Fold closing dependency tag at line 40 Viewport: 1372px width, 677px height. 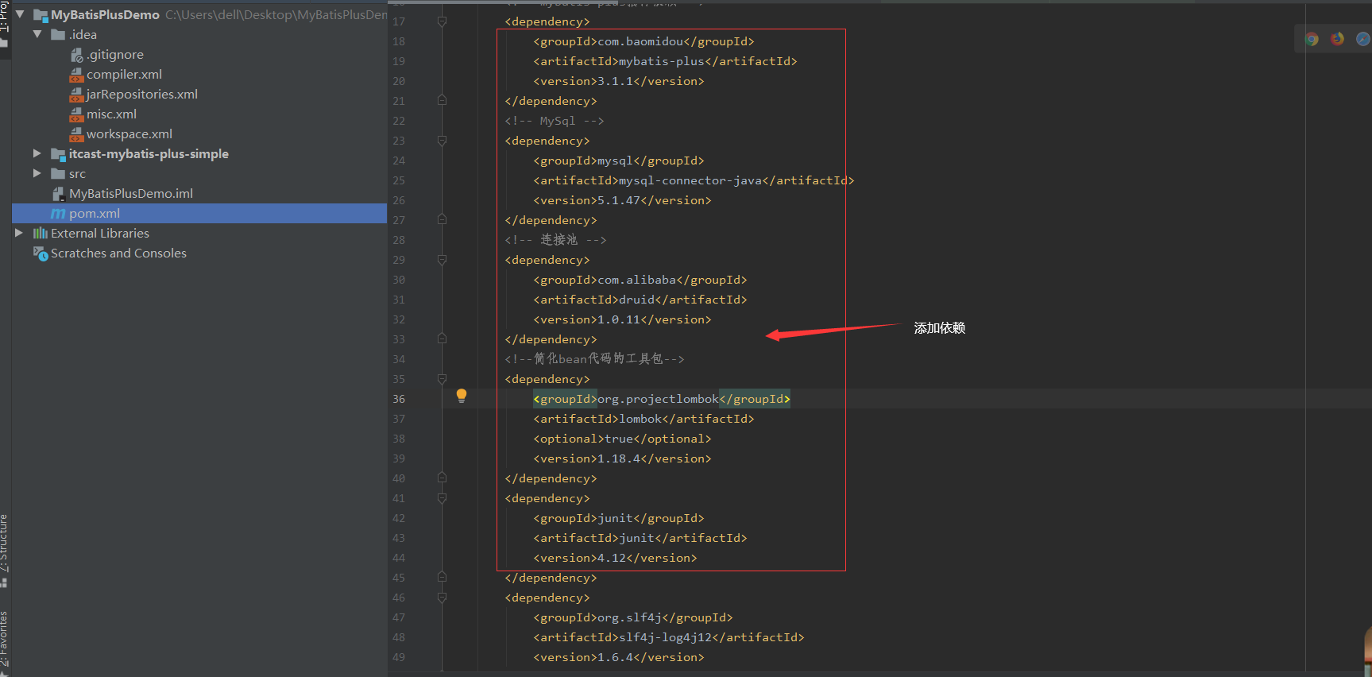442,478
